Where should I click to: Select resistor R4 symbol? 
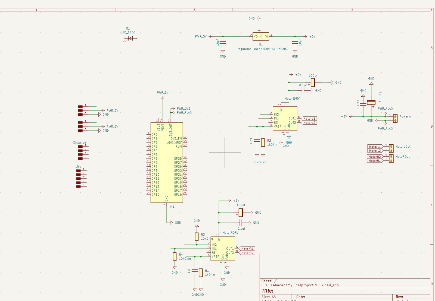tap(175, 256)
